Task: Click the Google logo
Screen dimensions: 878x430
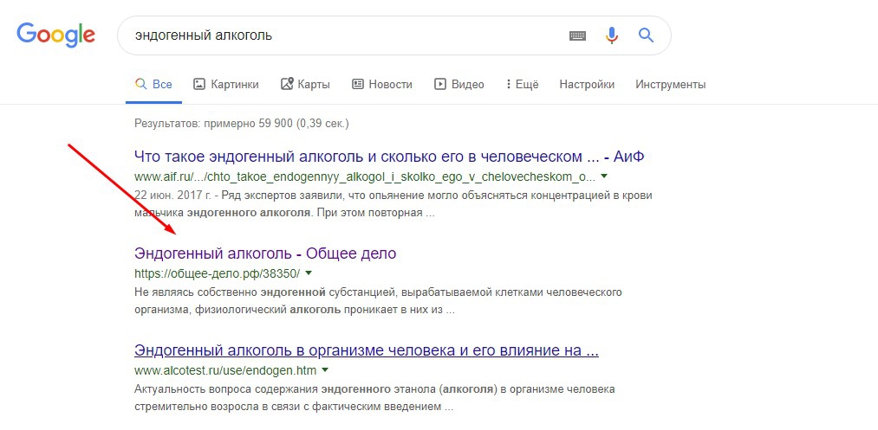Action: click(56, 36)
